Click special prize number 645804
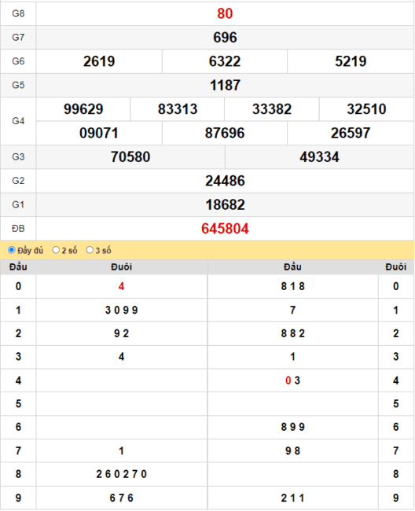415x511 pixels. click(x=225, y=229)
